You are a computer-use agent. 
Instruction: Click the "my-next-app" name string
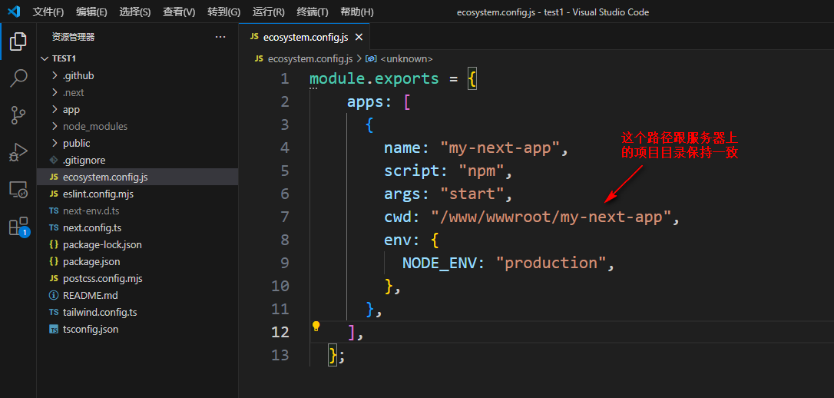(x=500, y=148)
